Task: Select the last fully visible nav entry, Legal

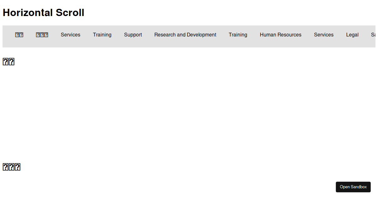Action: coord(352,35)
